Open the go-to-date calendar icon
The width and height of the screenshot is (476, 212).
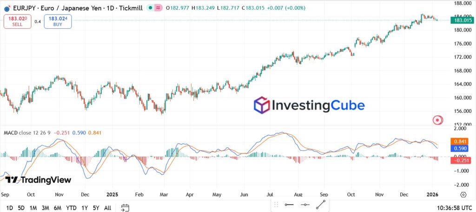tap(125, 207)
